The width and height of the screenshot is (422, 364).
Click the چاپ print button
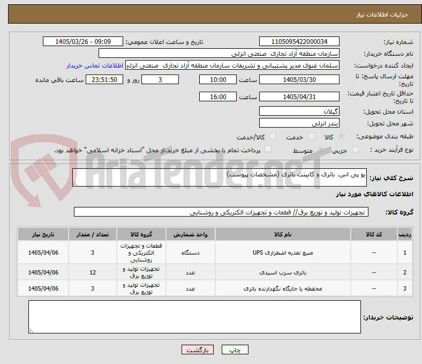coord(235,350)
